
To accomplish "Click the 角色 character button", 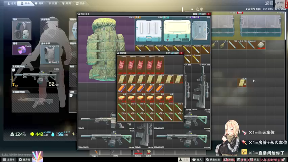I will tap(184, 159).
